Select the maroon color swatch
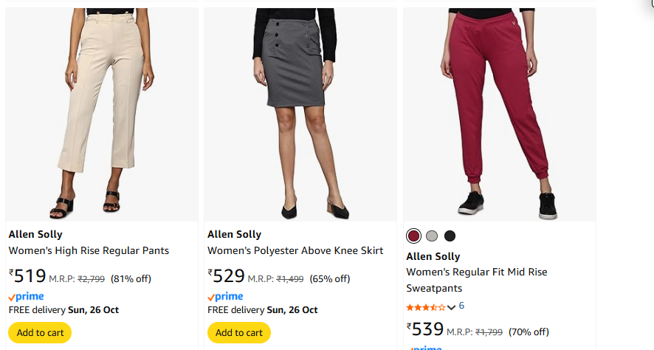Viewport: 654px width, 350px height. (413, 236)
